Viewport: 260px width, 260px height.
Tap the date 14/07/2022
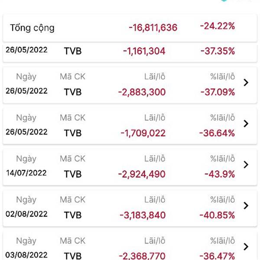(x=26, y=173)
